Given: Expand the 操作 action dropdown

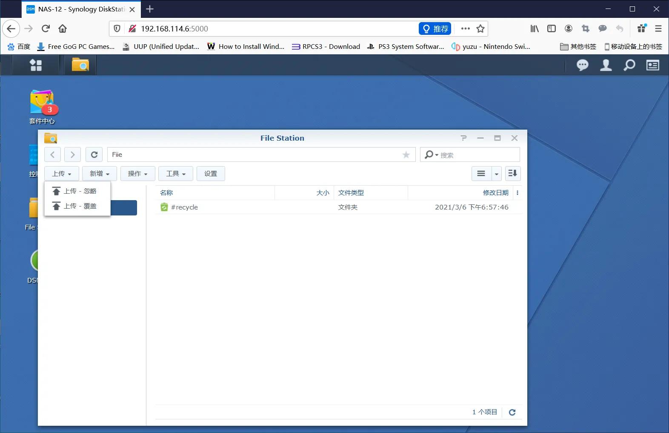Looking at the screenshot, I should click(137, 173).
